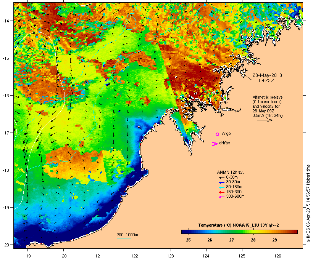Click the '28-May 09Z' text line
The image size is (313, 259).
pos(263,111)
